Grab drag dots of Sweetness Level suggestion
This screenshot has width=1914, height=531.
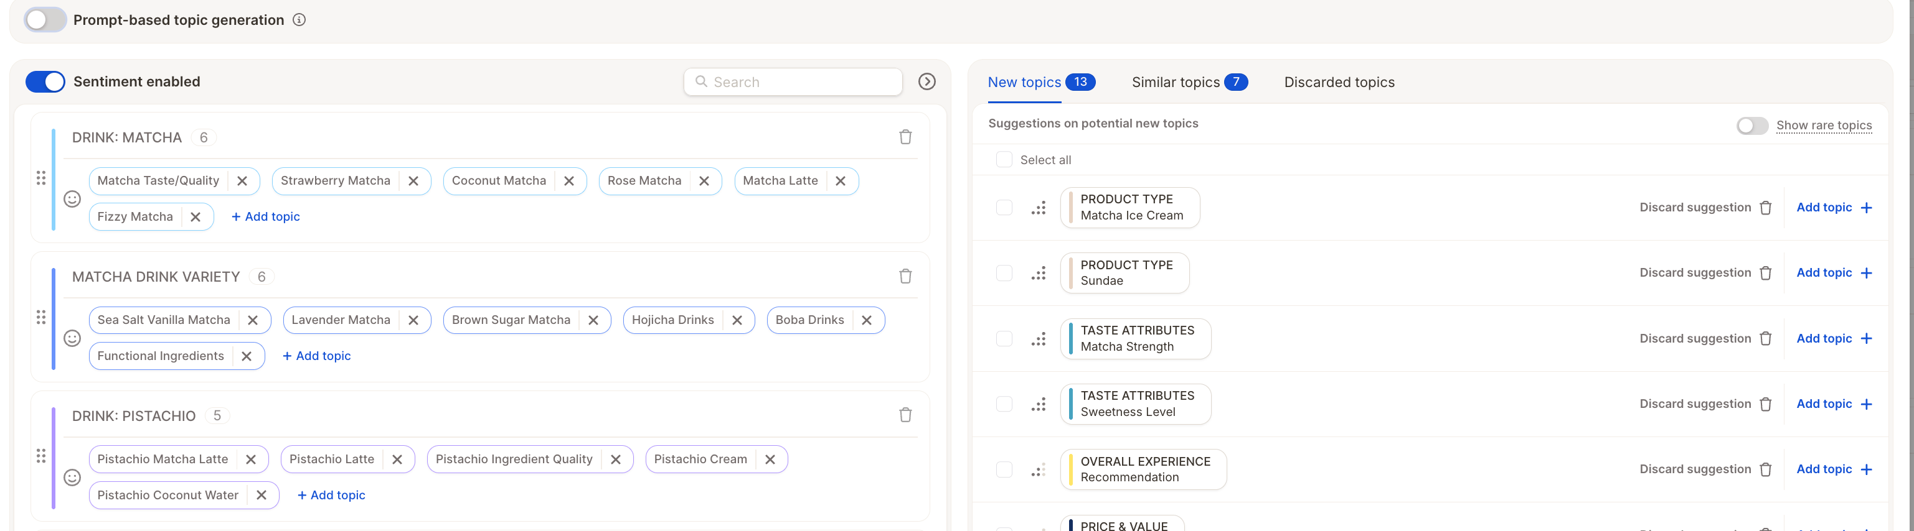coord(1039,404)
